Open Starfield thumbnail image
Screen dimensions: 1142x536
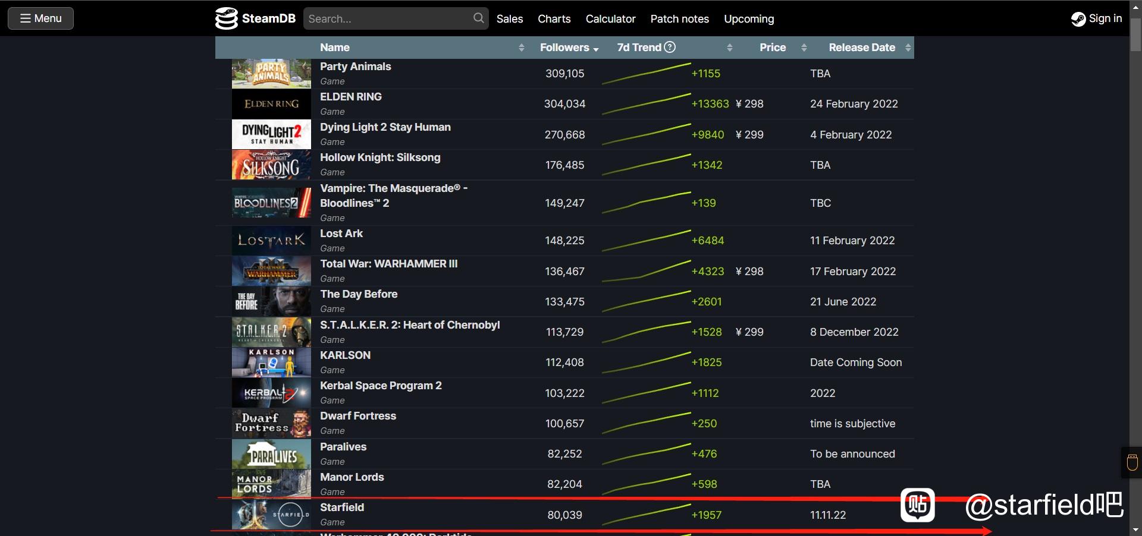[x=271, y=515]
